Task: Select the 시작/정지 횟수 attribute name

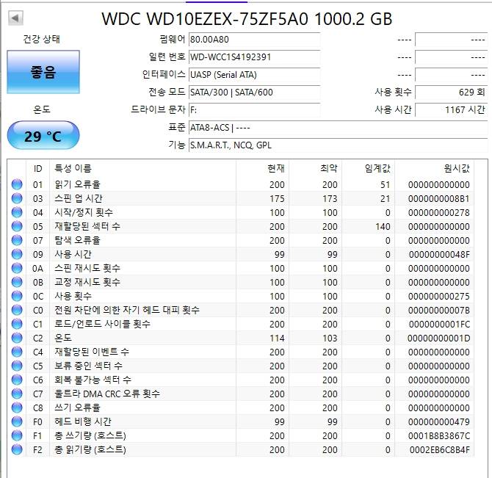Action: 84,212
